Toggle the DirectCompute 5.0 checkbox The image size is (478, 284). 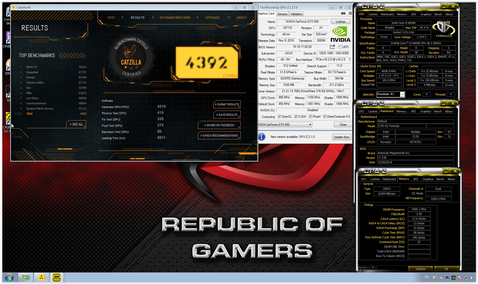325,117
